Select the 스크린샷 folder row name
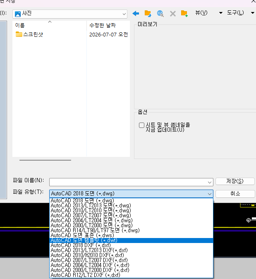This screenshot has width=256, height=279. tap(33, 34)
